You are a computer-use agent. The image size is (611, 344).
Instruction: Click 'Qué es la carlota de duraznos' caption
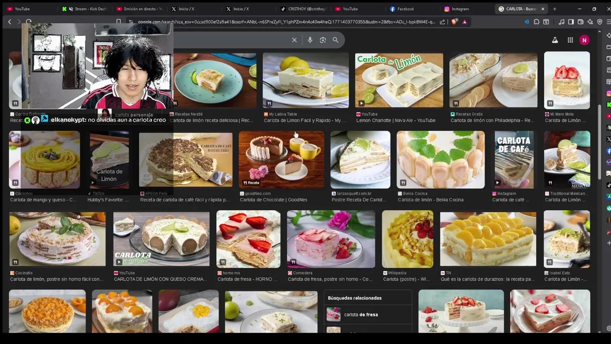point(487,279)
